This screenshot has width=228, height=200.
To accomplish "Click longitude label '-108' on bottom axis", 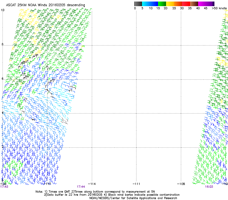I will click(x=181, y=184).
